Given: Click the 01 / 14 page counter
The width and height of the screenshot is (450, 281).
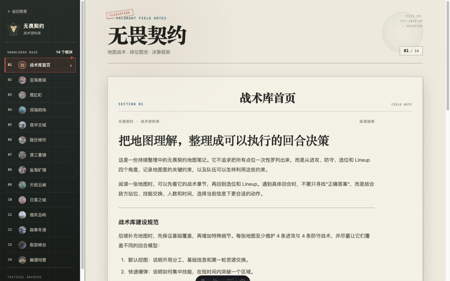Looking at the screenshot, I should pos(411,51).
